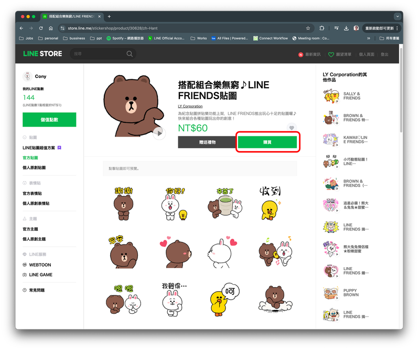Open 個人原創主題 in the sidebar
Viewport: 419px width, 350px height.
pos(34,239)
